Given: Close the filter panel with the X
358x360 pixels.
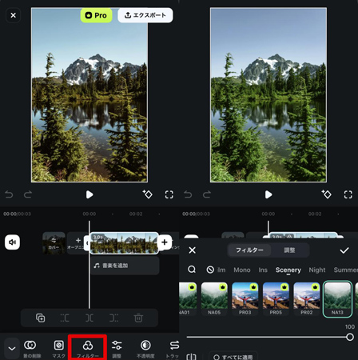Looking at the screenshot, I should [x=192, y=250].
